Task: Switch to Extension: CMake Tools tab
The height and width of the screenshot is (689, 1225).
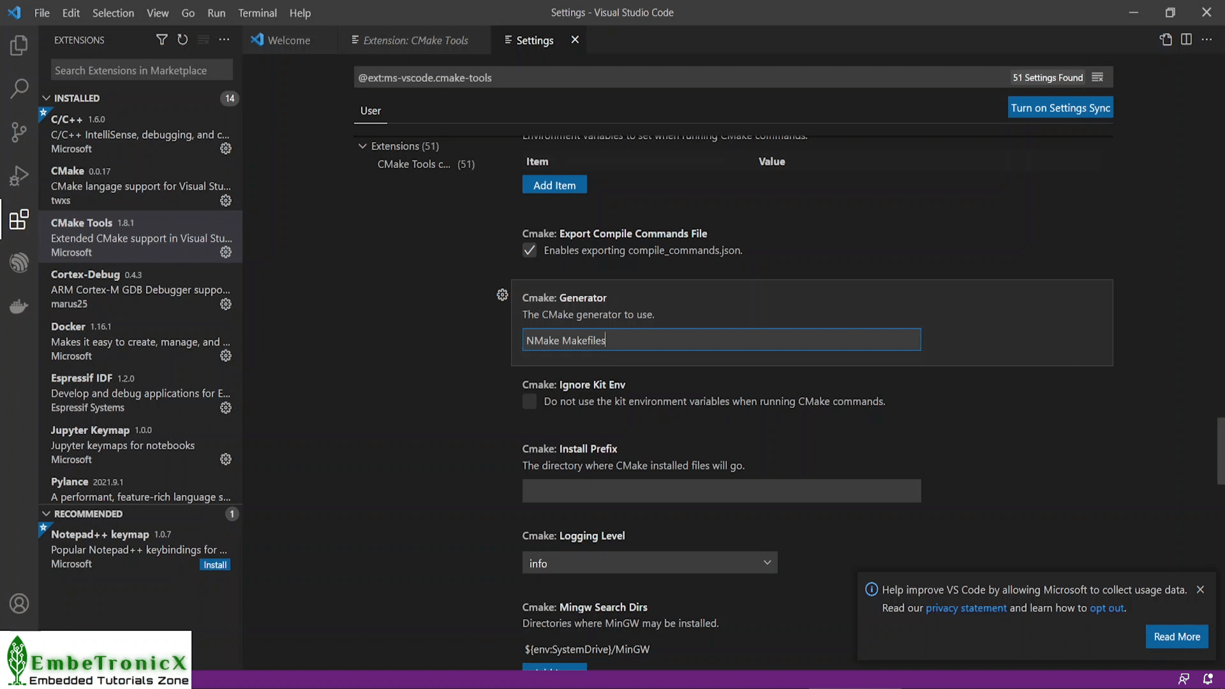Action: [415, 40]
